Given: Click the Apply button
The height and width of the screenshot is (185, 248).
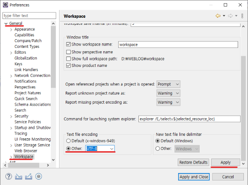Looking at the screenshot, I should pos(226,162).
